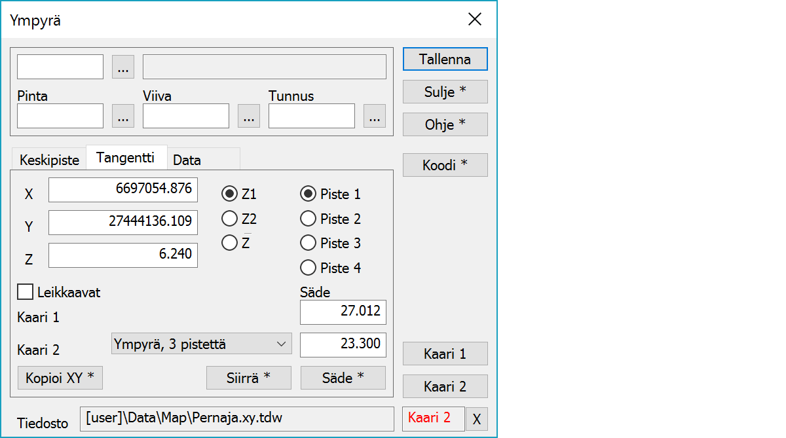786x438 pixels.
Task: Open help with Ohje button
Action: click(445, 124)
